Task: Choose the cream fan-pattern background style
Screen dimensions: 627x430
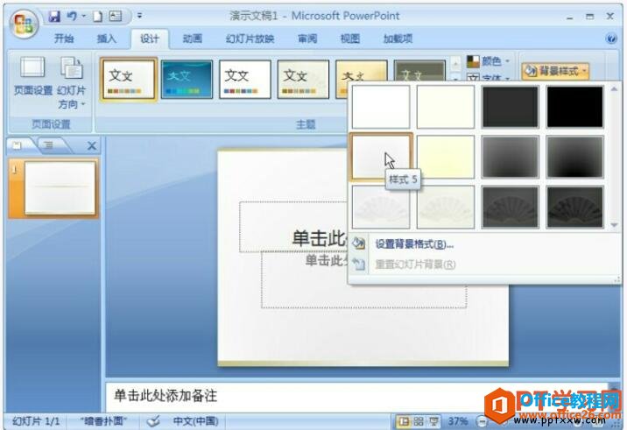Action: tap(446, 208)
